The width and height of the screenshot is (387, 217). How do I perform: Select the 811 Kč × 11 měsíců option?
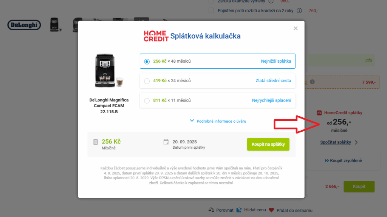[x=217, y=100]
